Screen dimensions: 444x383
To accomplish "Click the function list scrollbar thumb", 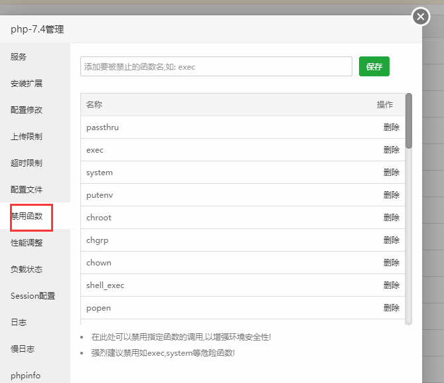I will 409,121.
